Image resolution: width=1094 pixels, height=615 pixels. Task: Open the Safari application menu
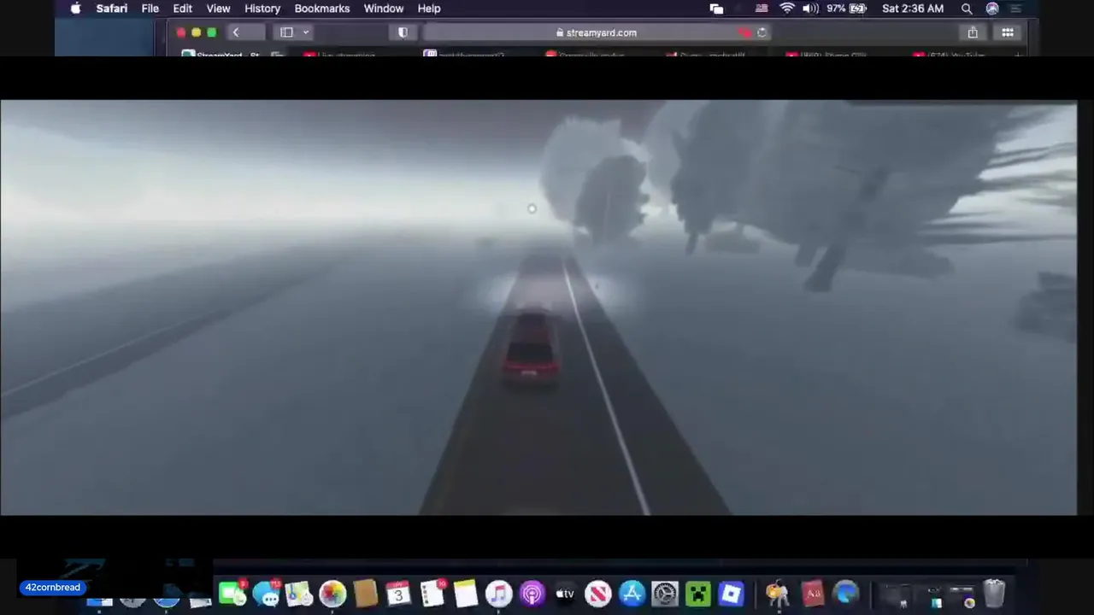click(x=112, y=9)
